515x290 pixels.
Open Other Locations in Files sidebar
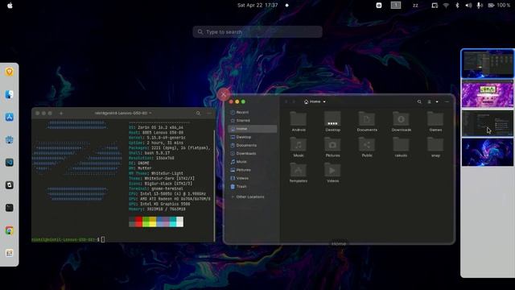point(252,197)
